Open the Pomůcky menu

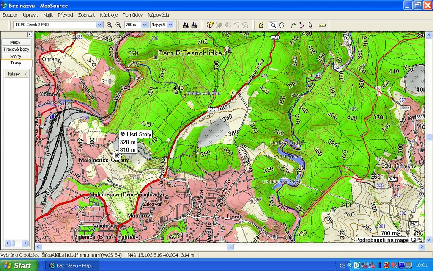(x=132, y=15)
